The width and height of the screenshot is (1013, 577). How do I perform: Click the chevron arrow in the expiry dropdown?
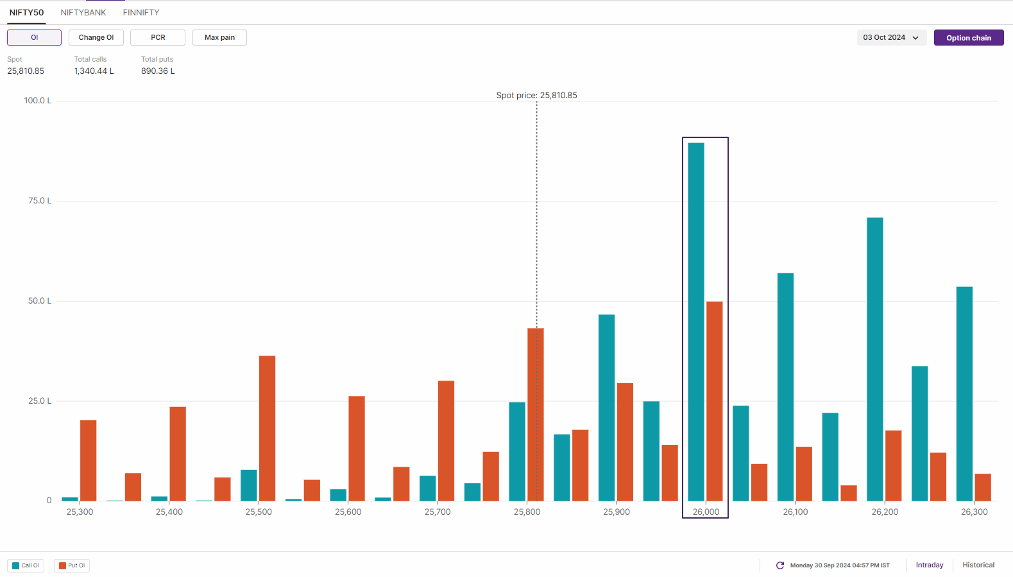pos(915,38)
